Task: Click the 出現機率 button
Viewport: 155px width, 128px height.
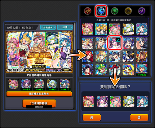Action: tap(48, 28)
